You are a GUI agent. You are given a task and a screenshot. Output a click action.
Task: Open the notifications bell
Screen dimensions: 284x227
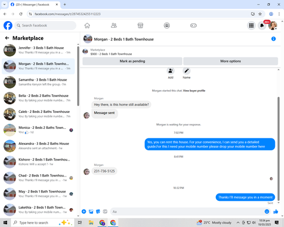pos(262,26)
